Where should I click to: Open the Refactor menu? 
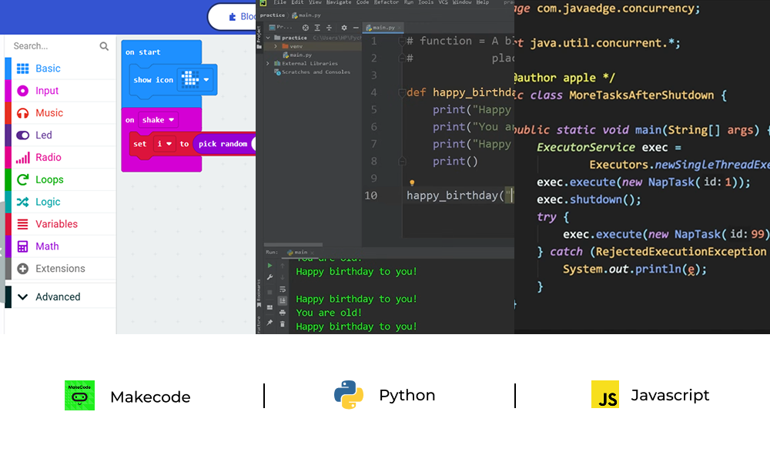point(387,3)
